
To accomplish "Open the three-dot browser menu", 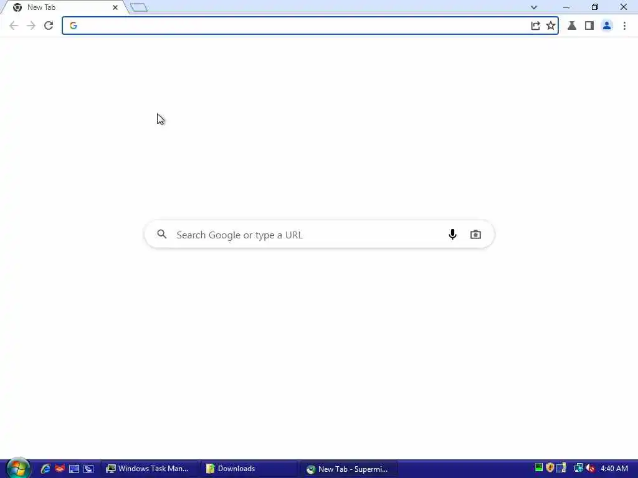I will pos(624,26).
